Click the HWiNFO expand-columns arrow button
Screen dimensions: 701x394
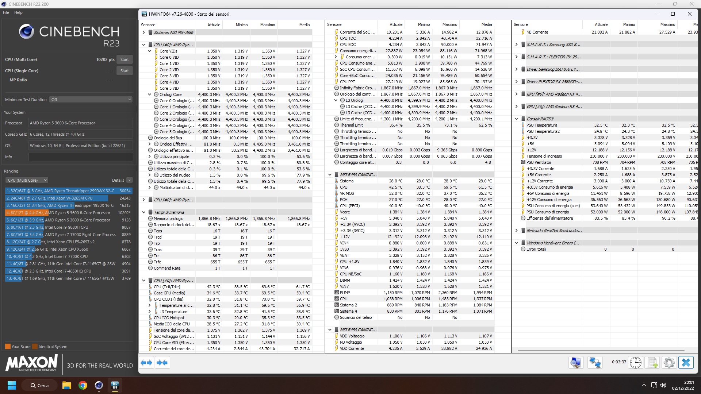pyautogui.click(x=146, y=363)
